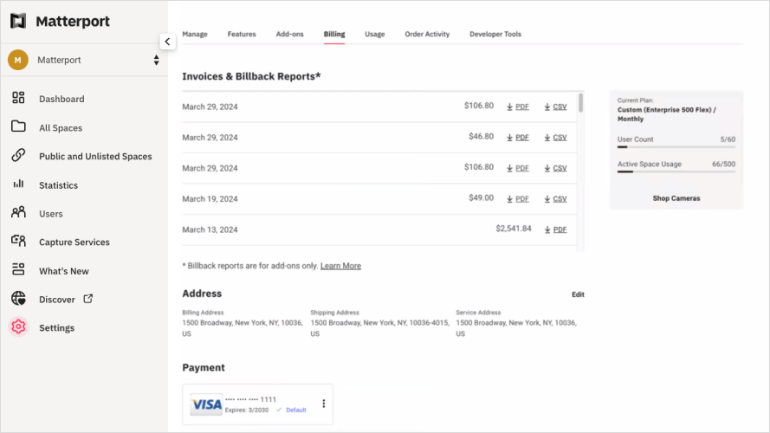
Task: Download PDF for first March 29 $106.80 invoice
Action: [518, 107]
